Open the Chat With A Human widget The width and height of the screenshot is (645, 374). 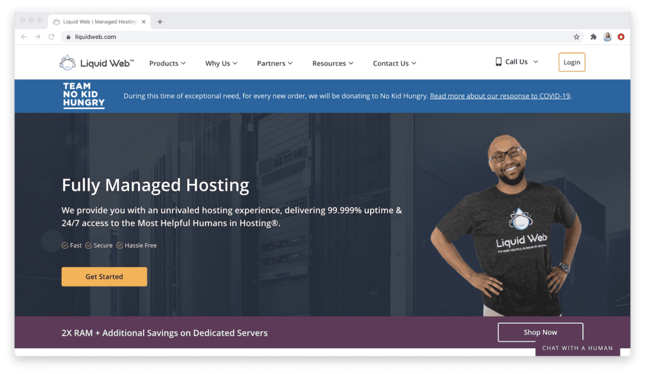click(578, 348)
